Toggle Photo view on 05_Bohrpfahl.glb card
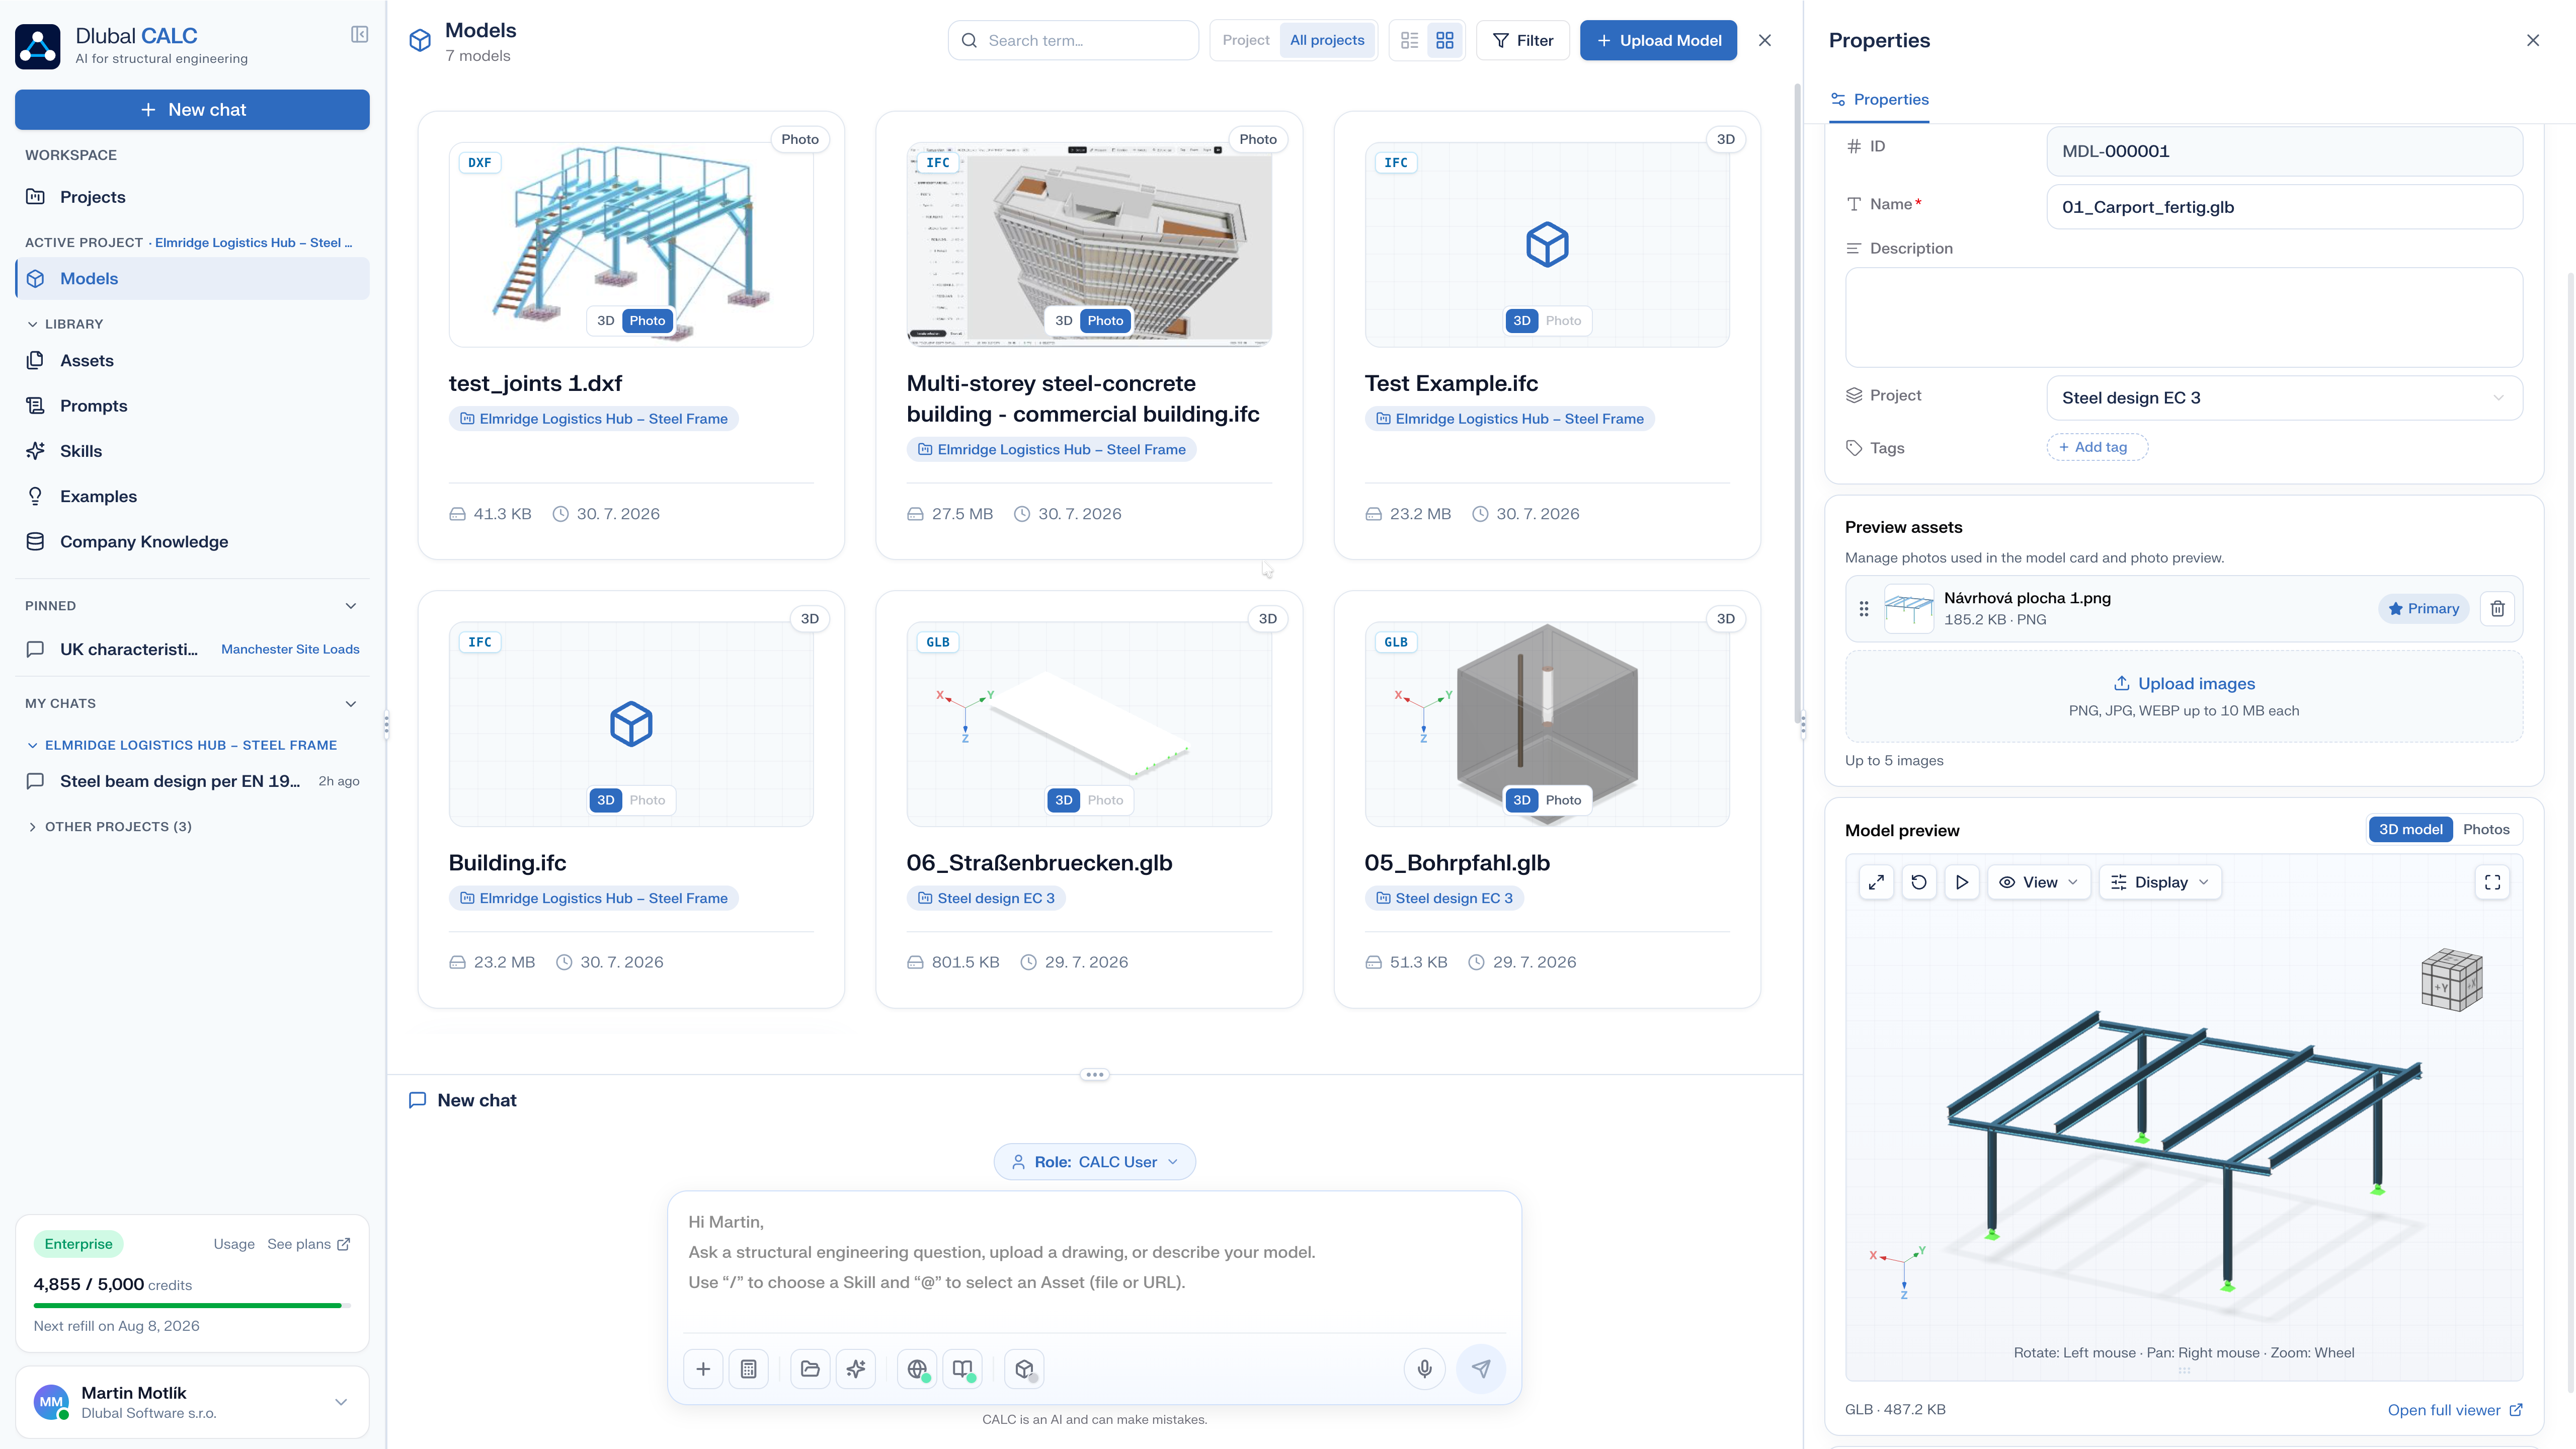2576x1449 pixels. point(1563,800)
